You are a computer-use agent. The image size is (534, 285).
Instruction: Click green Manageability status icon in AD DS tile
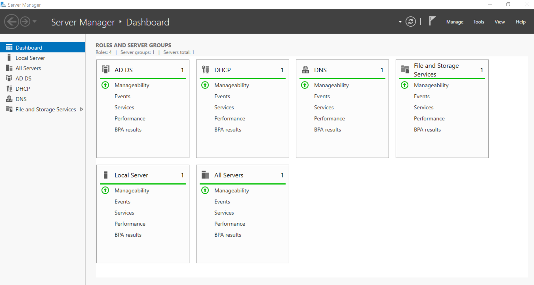click(105, 85)
